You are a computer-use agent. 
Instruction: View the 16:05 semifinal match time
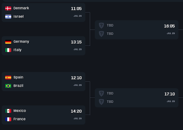click(x=169, y=26)
